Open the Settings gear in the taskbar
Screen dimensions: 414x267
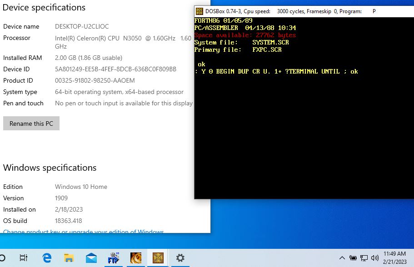point(180,258)
